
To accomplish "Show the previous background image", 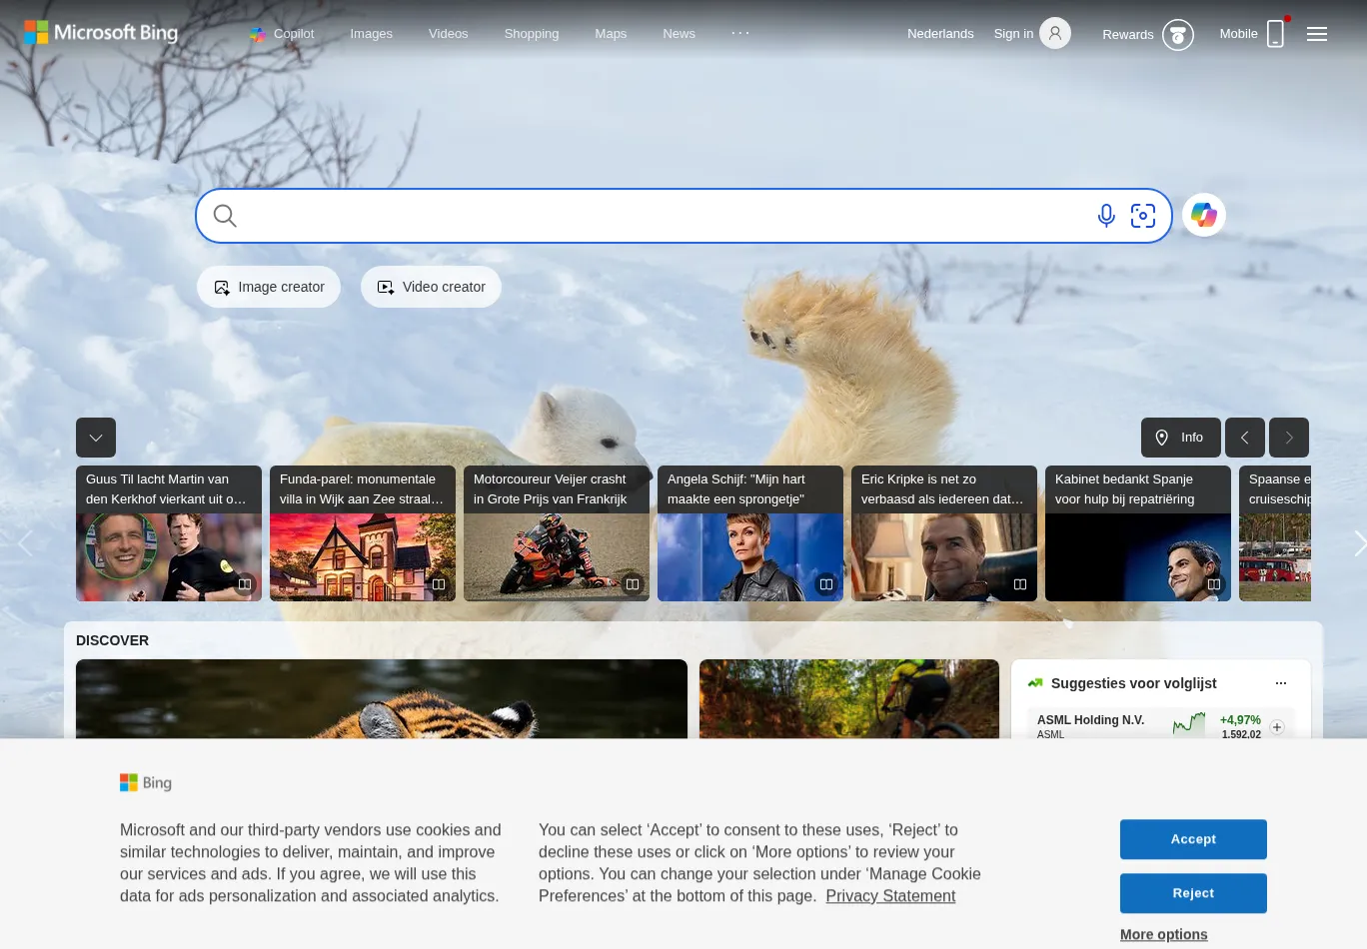I will (x=1245, y=438).
